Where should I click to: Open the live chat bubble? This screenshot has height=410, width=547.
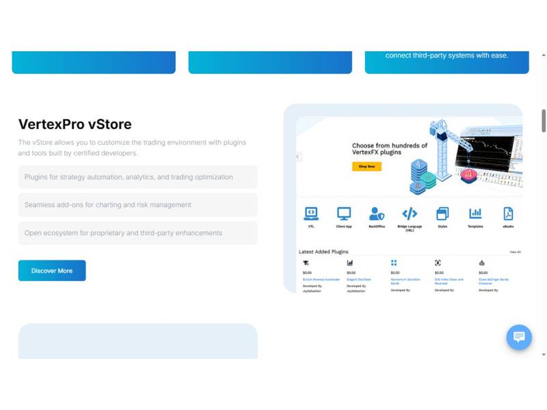point(519,337)
